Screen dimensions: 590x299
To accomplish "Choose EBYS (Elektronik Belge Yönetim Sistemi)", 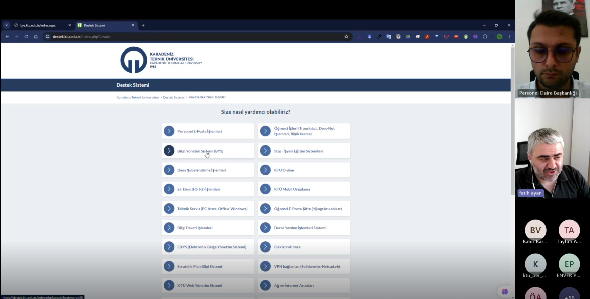I will coord(208,247).
